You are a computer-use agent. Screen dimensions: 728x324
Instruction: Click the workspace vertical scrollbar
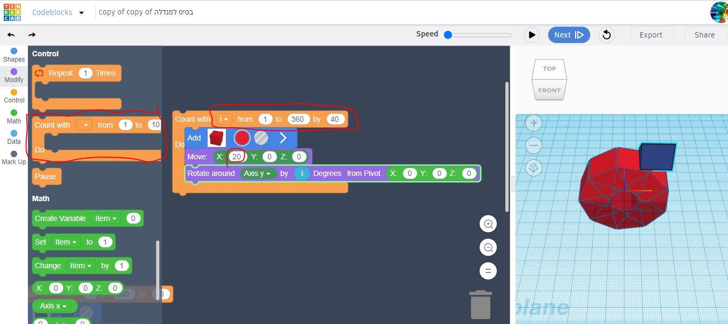pos(507,146)
